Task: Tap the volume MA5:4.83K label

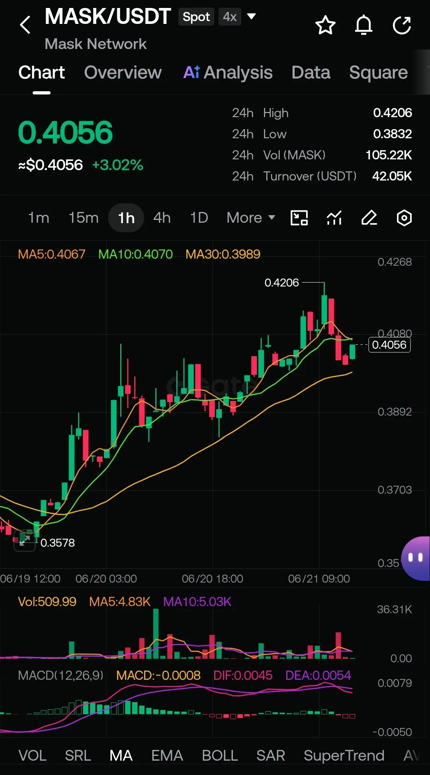Action: coord(120,602)
